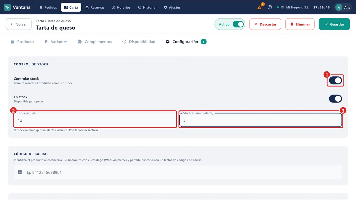Click the Carta breadcrumb link
Screen dimensions: 356x205
pos(40,21)
